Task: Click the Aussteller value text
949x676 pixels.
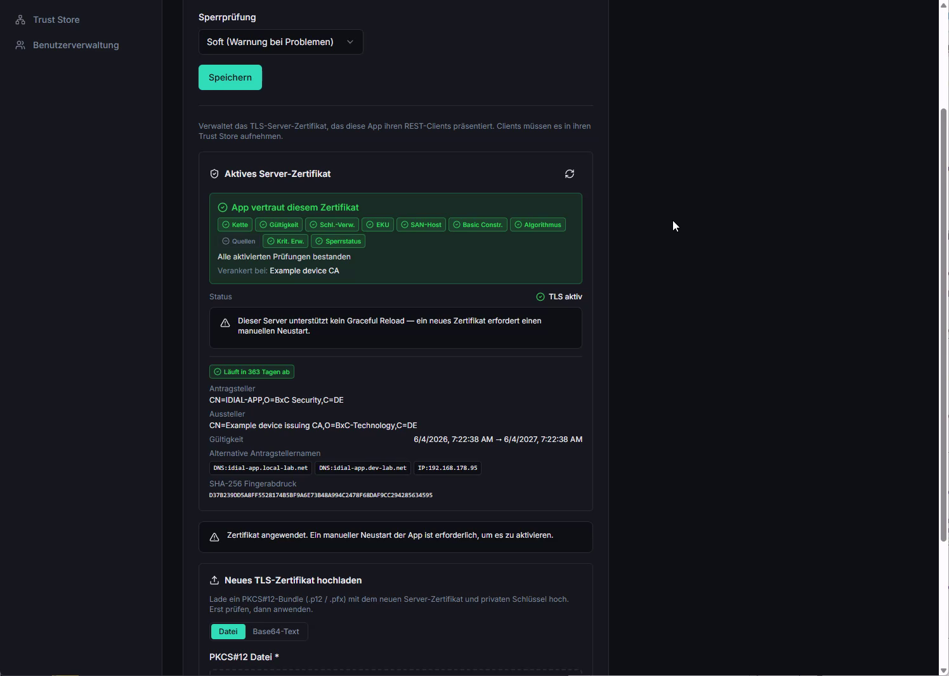Action: pos(313,426)
